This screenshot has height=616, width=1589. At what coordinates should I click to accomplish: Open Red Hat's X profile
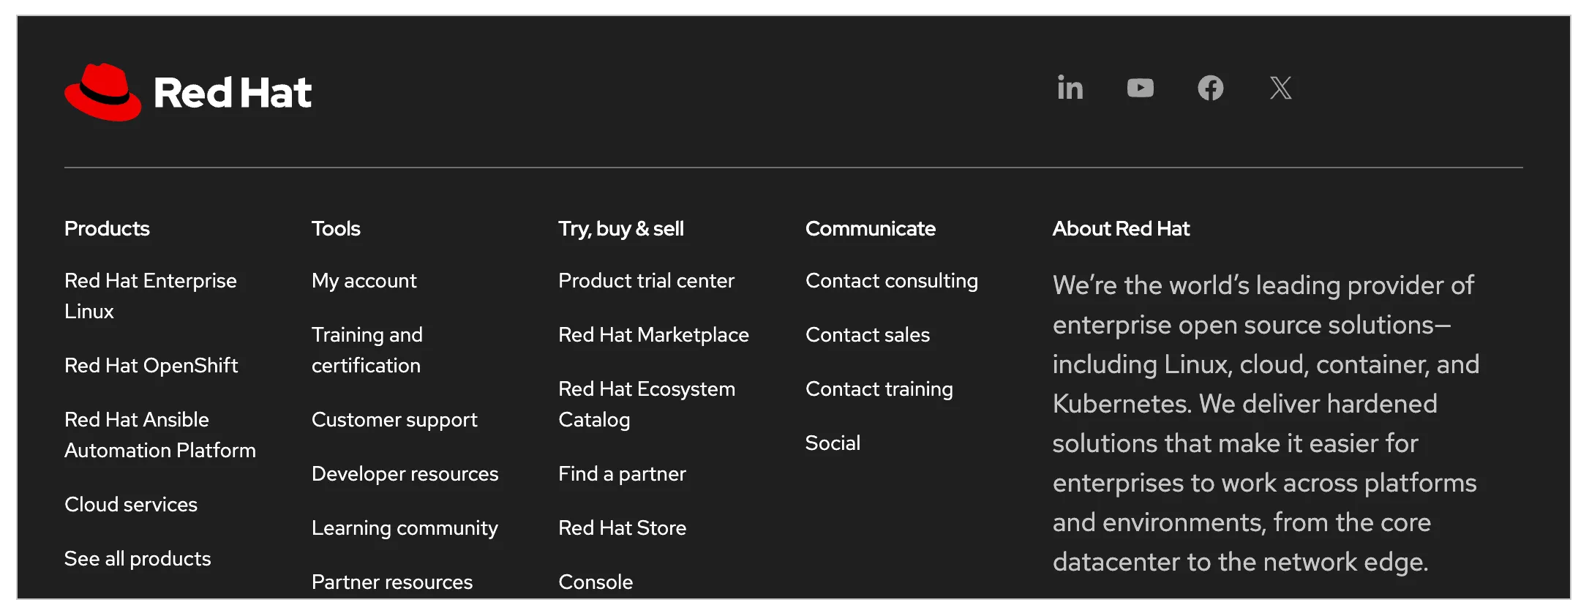click(1280, 89)
